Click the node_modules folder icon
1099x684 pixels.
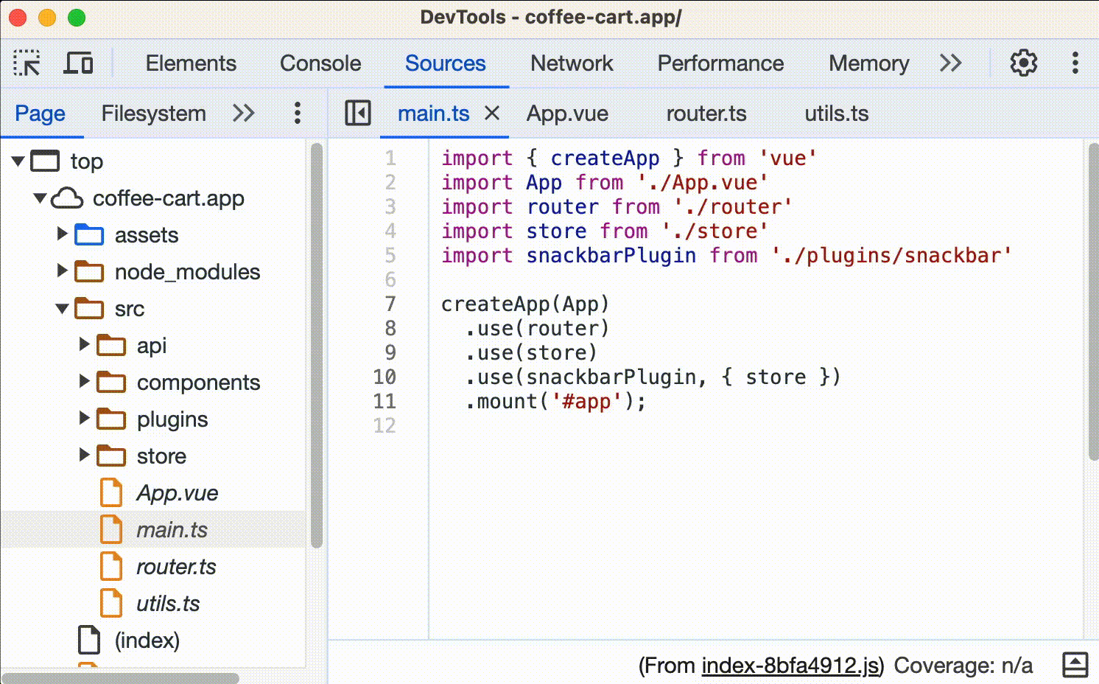tap(89, 271)
